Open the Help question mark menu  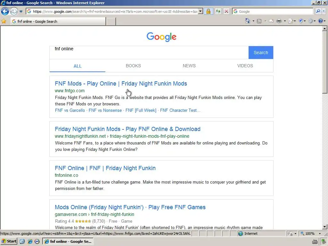tap(322, 21)
